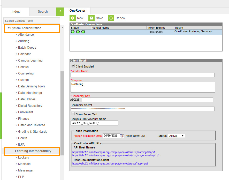Click the Purpose text area containing Rostering
The image size is (229, 180).
(x=143, y=87)
